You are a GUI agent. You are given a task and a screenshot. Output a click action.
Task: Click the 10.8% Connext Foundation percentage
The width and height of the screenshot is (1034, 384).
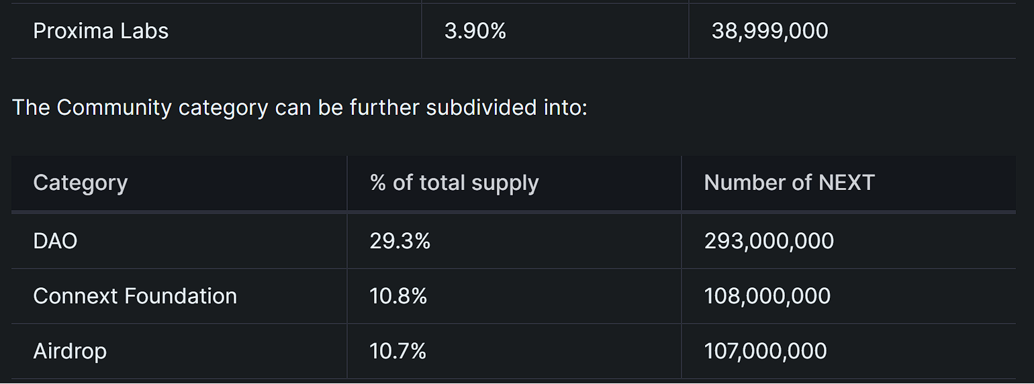398,296
